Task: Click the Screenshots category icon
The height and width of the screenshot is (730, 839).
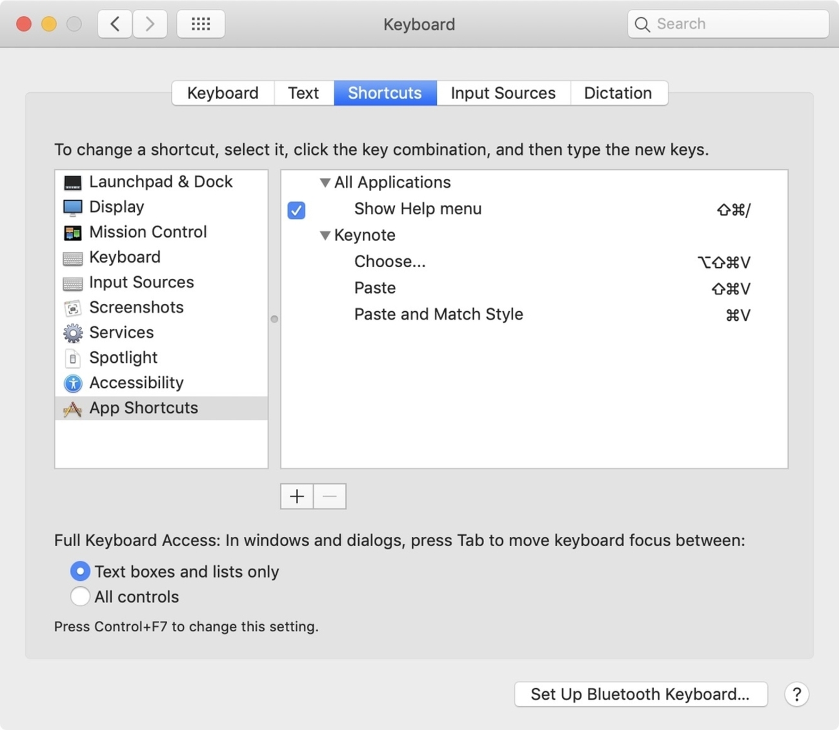Action: click(73, 309)
